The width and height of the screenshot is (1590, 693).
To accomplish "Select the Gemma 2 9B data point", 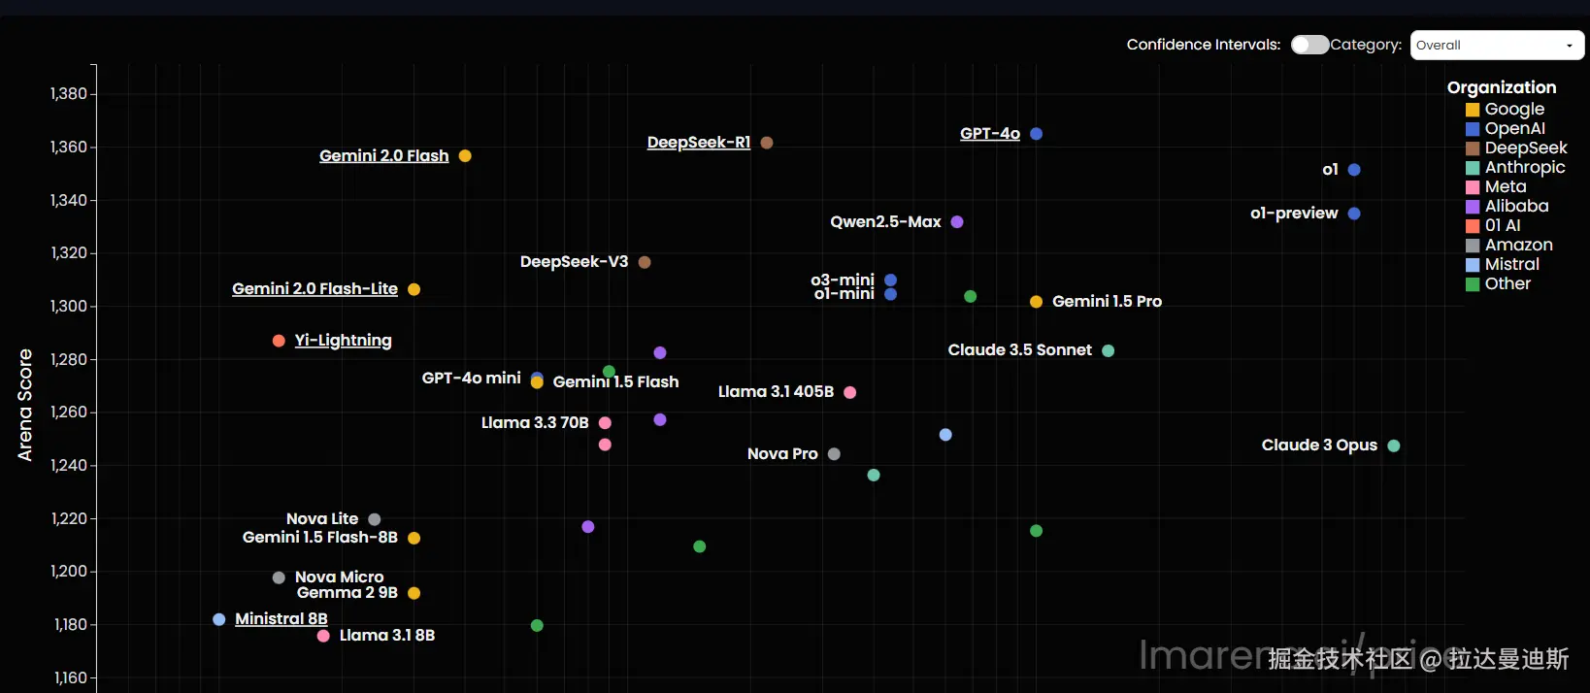I will [x=414, y=593].
